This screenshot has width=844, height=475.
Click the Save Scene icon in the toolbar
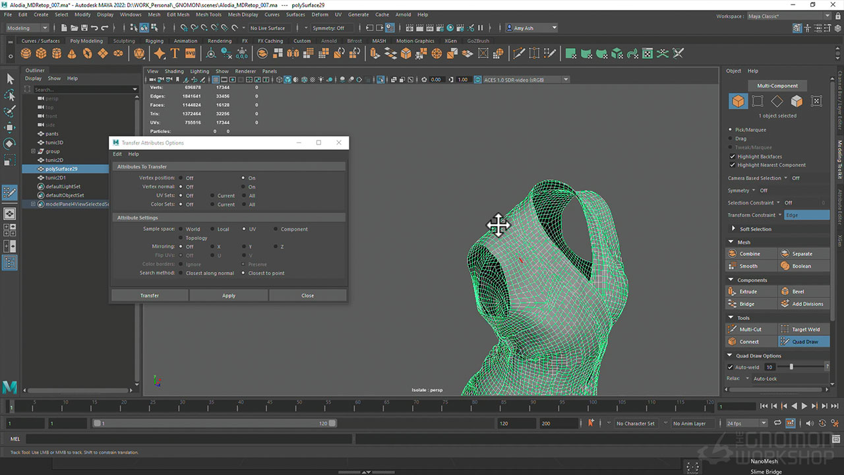coord(83,28)
